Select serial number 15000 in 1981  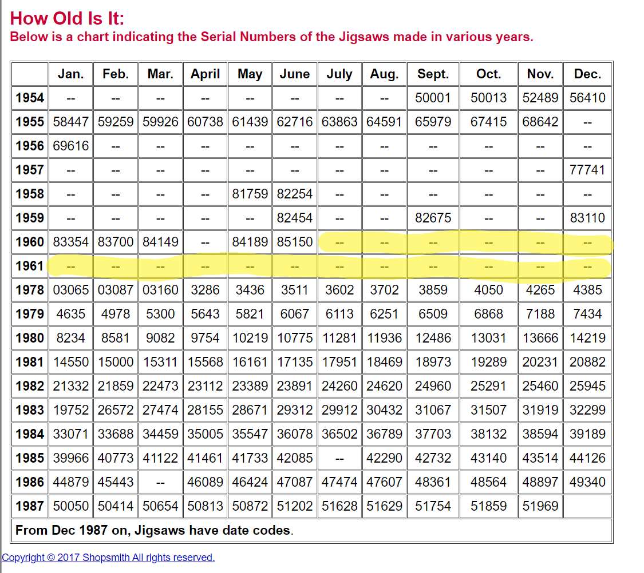pyautogui.click(x=116, y=362)
